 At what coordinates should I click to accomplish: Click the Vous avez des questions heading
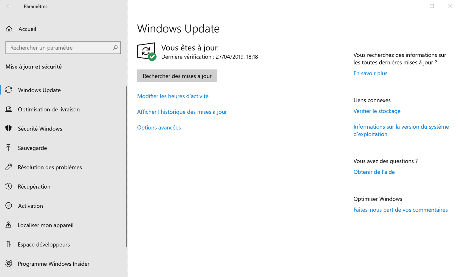click(x=386, y=161)
